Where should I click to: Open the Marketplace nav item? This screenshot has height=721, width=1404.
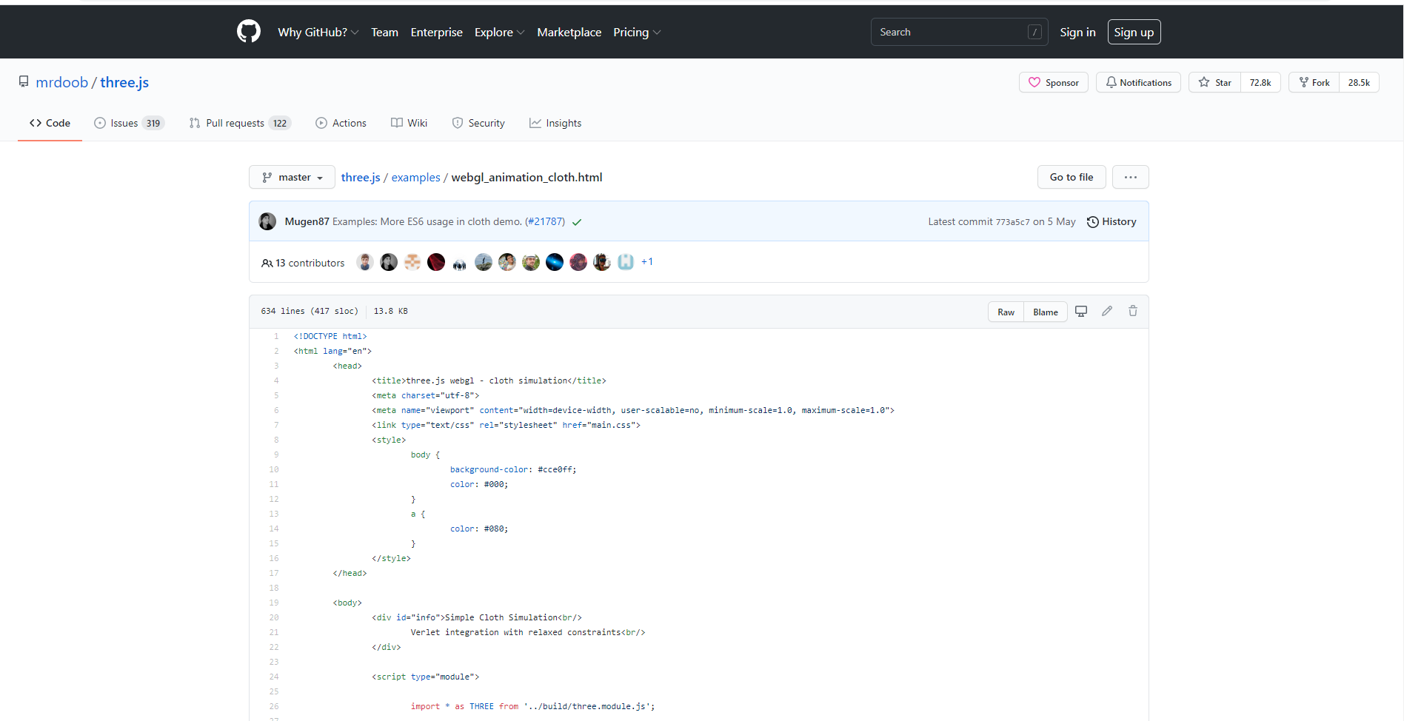coord(569,32)
